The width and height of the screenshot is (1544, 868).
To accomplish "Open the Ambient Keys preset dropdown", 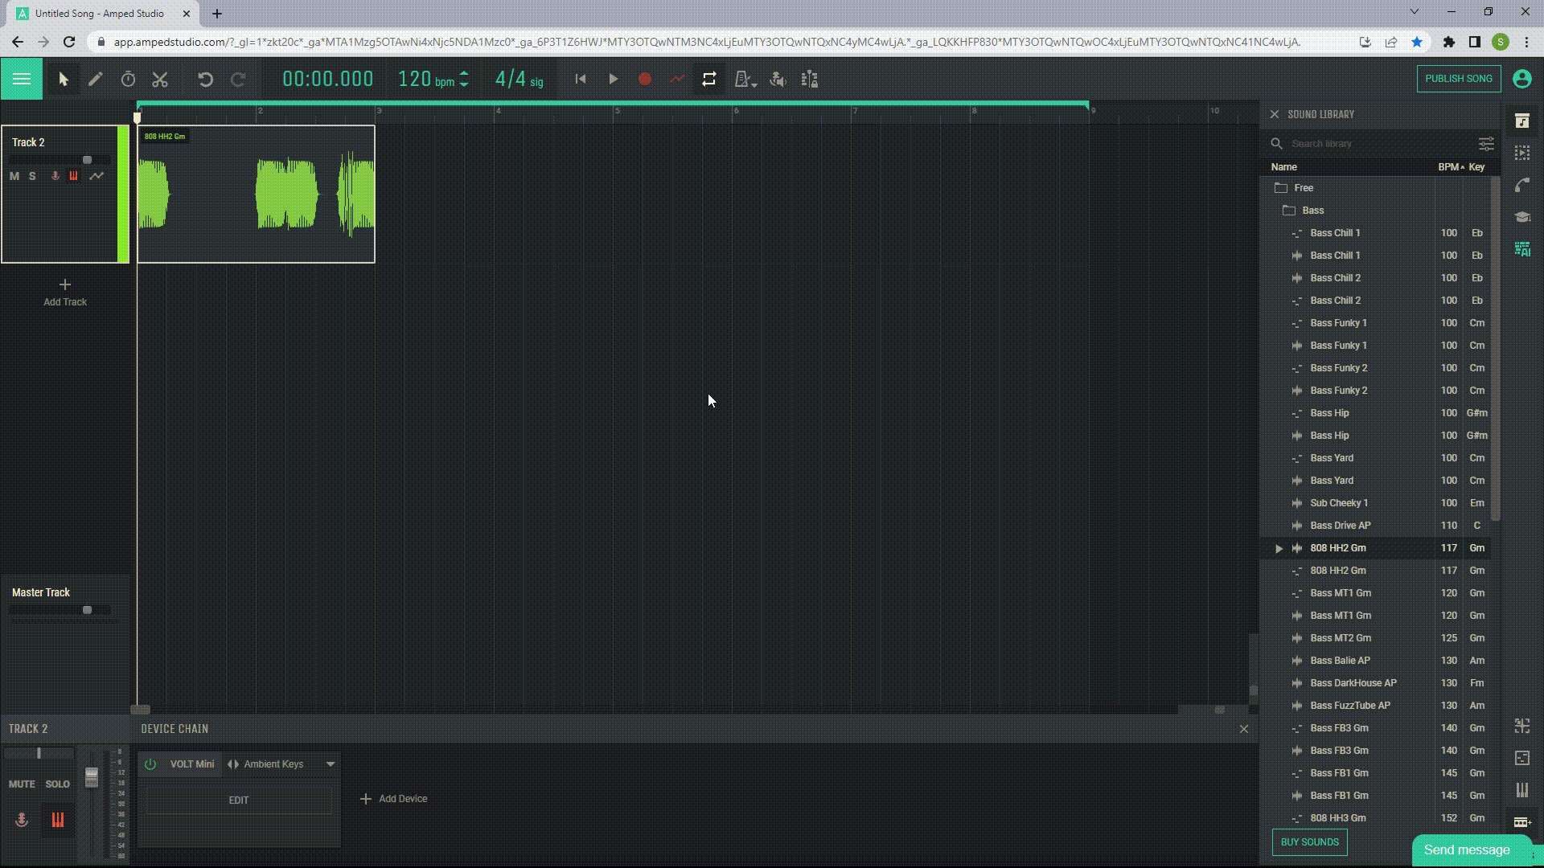I will click(330, 764).
